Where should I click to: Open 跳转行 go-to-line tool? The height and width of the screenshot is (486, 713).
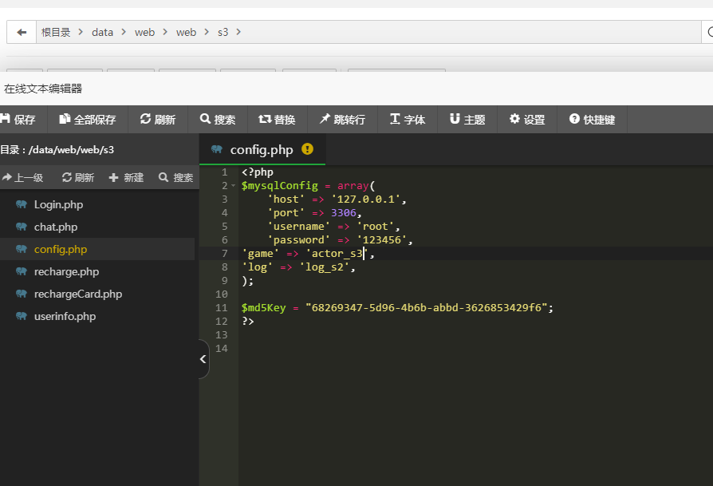tap(342, 119)
